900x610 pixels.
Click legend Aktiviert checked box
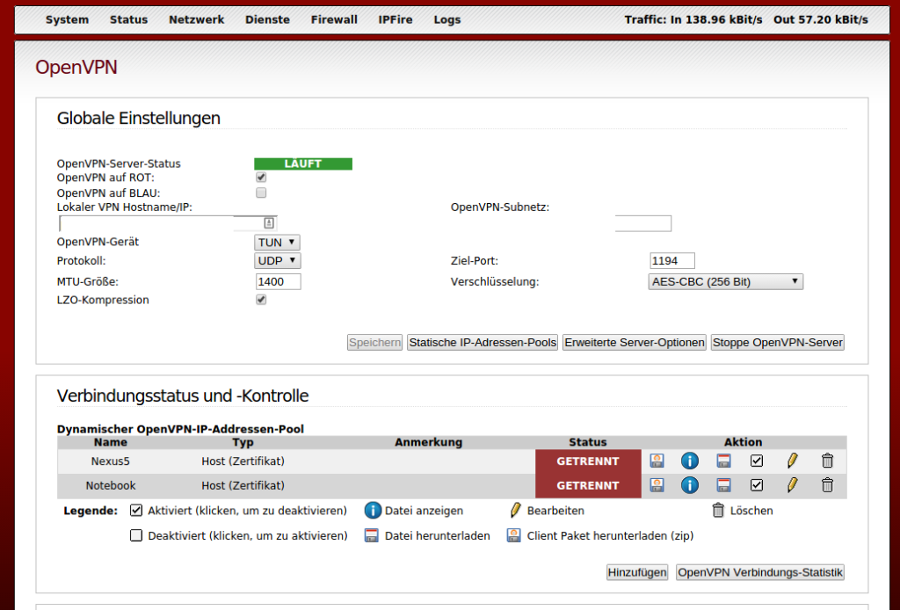pos(136,510)
